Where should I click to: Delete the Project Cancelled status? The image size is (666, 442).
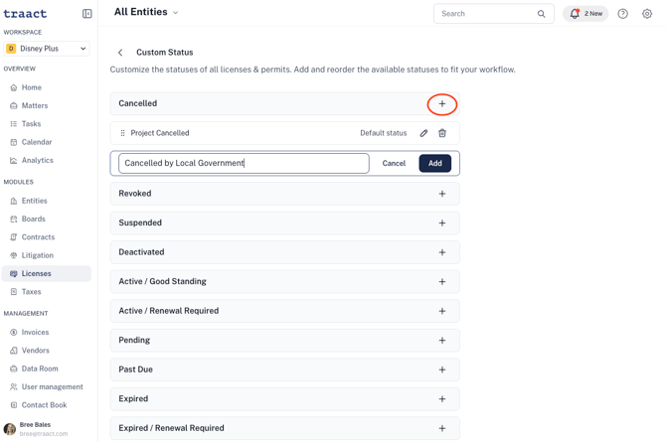coord(442,133)
